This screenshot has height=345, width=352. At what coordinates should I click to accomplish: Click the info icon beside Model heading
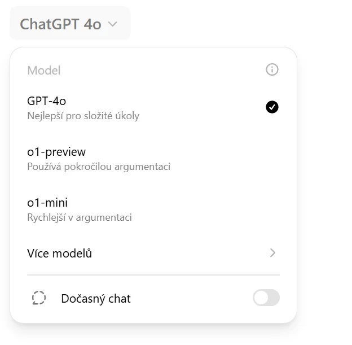[x=272, y=69]
